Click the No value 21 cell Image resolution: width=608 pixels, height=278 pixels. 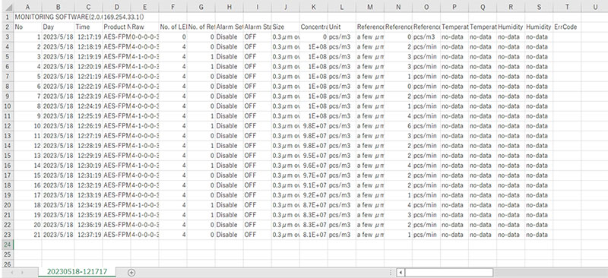[x=27, y=235]
